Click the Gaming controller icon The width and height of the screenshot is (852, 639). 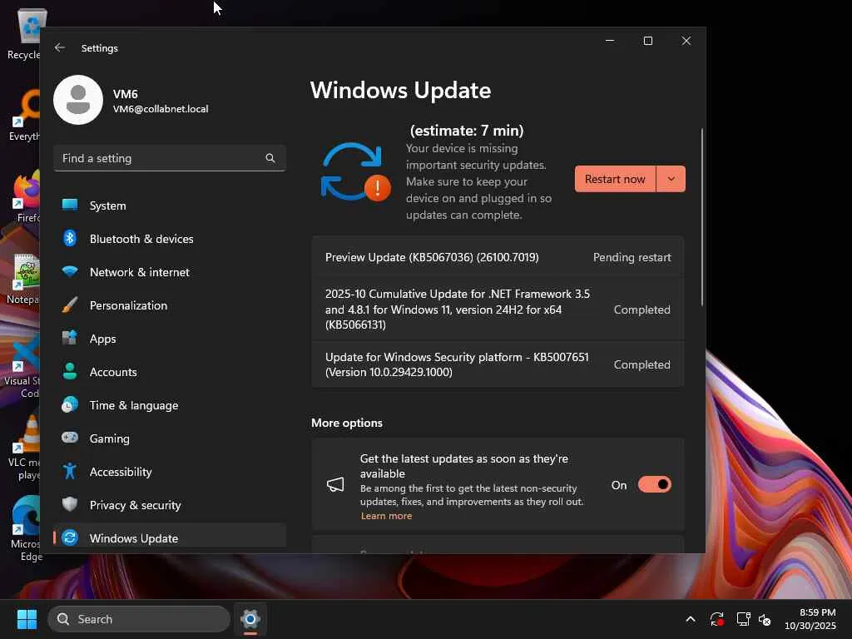(x=70, y=438)
